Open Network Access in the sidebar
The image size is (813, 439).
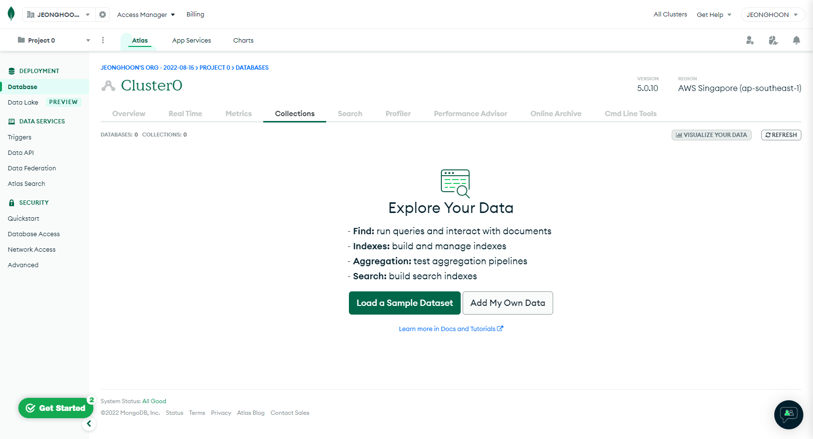(31, 250)
